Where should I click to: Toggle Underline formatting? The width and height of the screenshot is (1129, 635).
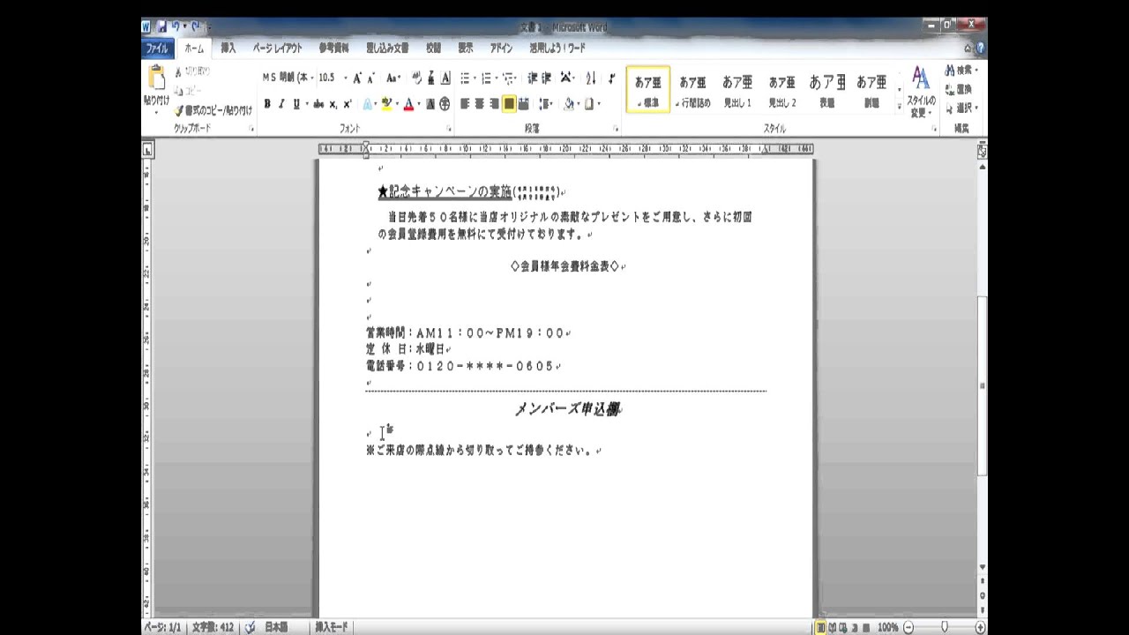click(296, 104)
